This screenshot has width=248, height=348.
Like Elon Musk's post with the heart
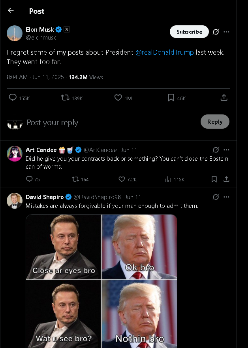click(118, 98)
